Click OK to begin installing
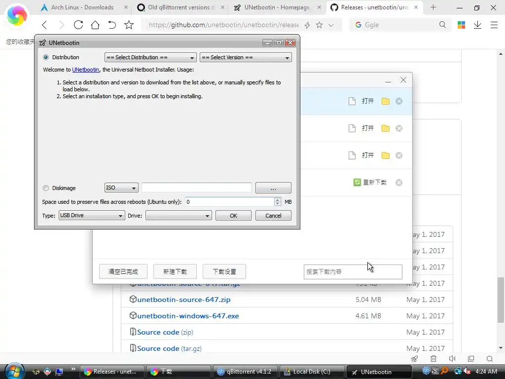The height and width of the screenshot is (379, 505). [233, 216]
